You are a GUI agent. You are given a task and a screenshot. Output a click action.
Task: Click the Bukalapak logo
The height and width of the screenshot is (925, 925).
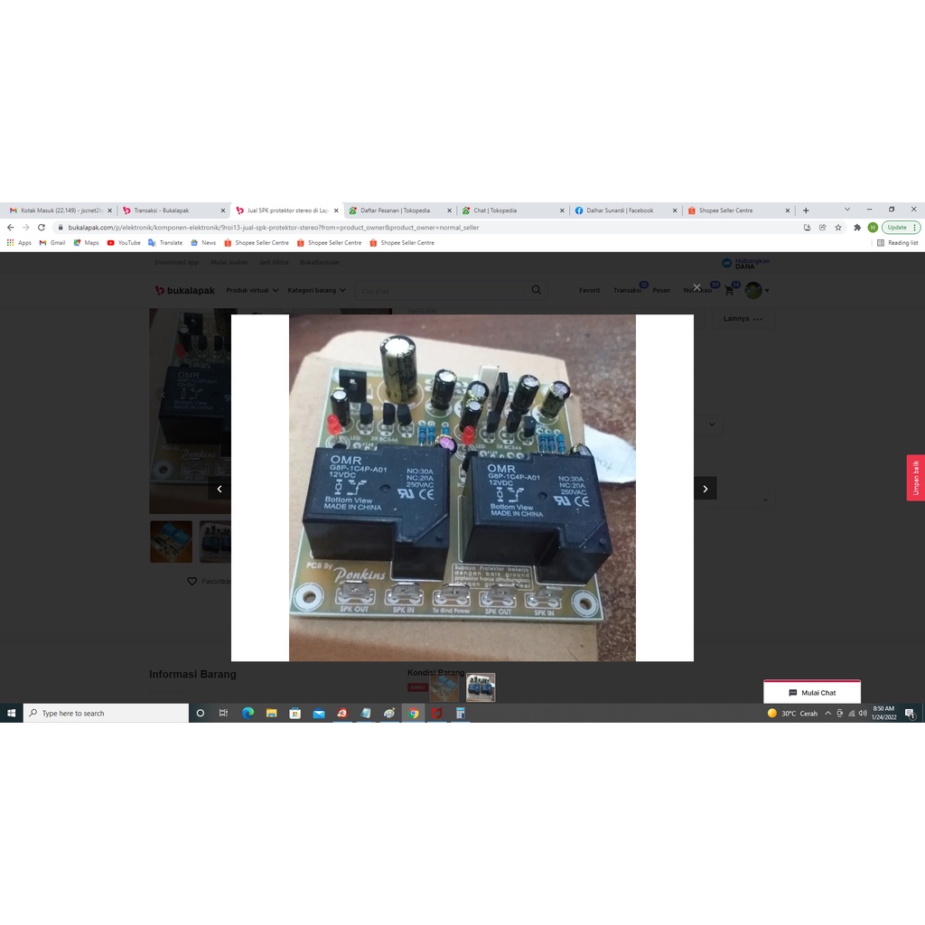tap(184, 290)
